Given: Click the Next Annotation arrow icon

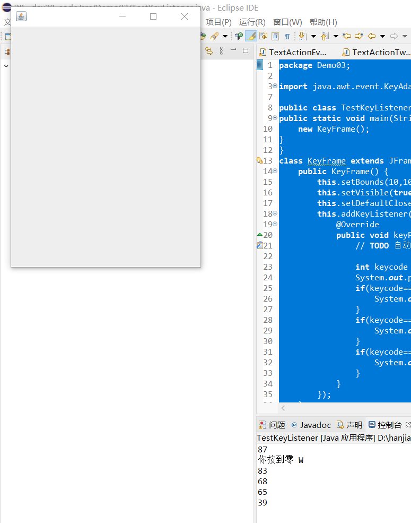Looking at the screenshot, I should click(x=302, y=36).
